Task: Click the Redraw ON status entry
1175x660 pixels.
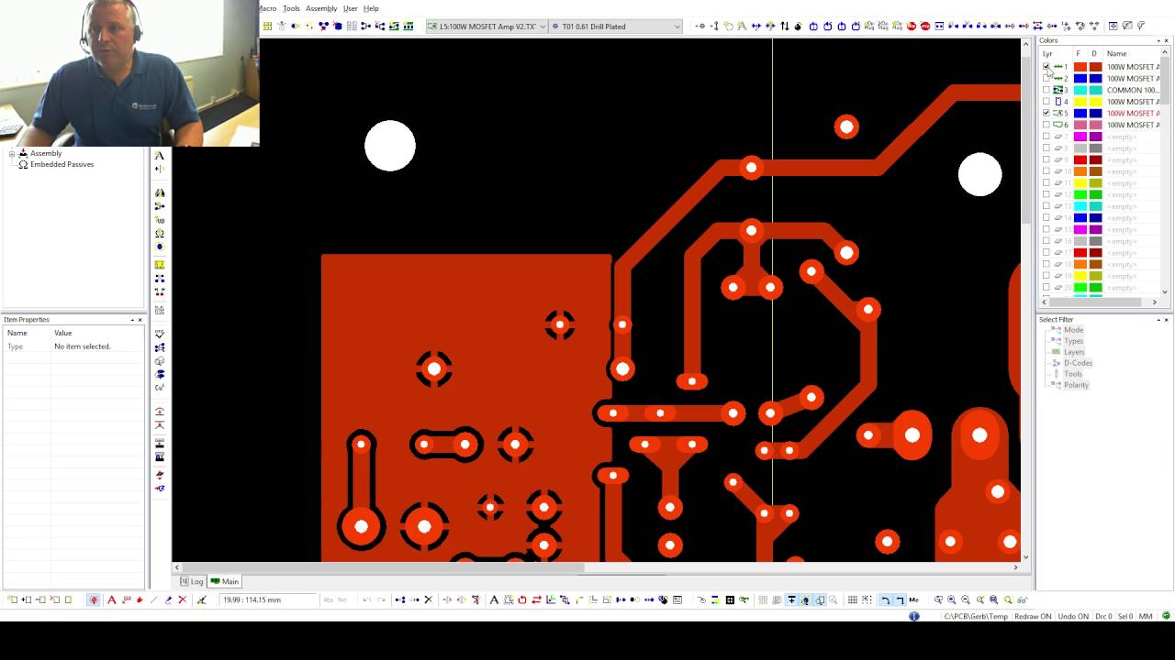Action: pyautogui.click(x=1033, y=616)
